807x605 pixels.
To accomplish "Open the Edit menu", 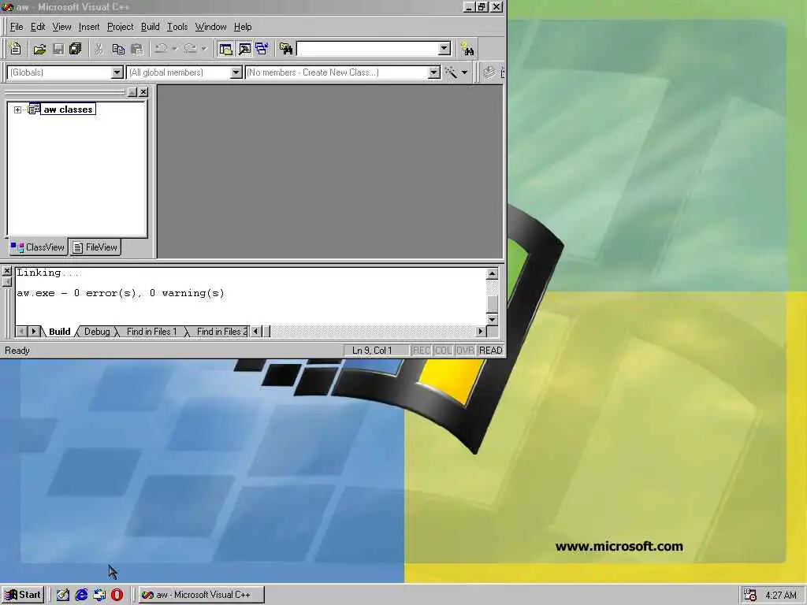I will coord(38,27).
